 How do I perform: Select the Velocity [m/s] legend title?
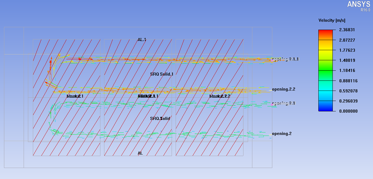click(332, 21)
